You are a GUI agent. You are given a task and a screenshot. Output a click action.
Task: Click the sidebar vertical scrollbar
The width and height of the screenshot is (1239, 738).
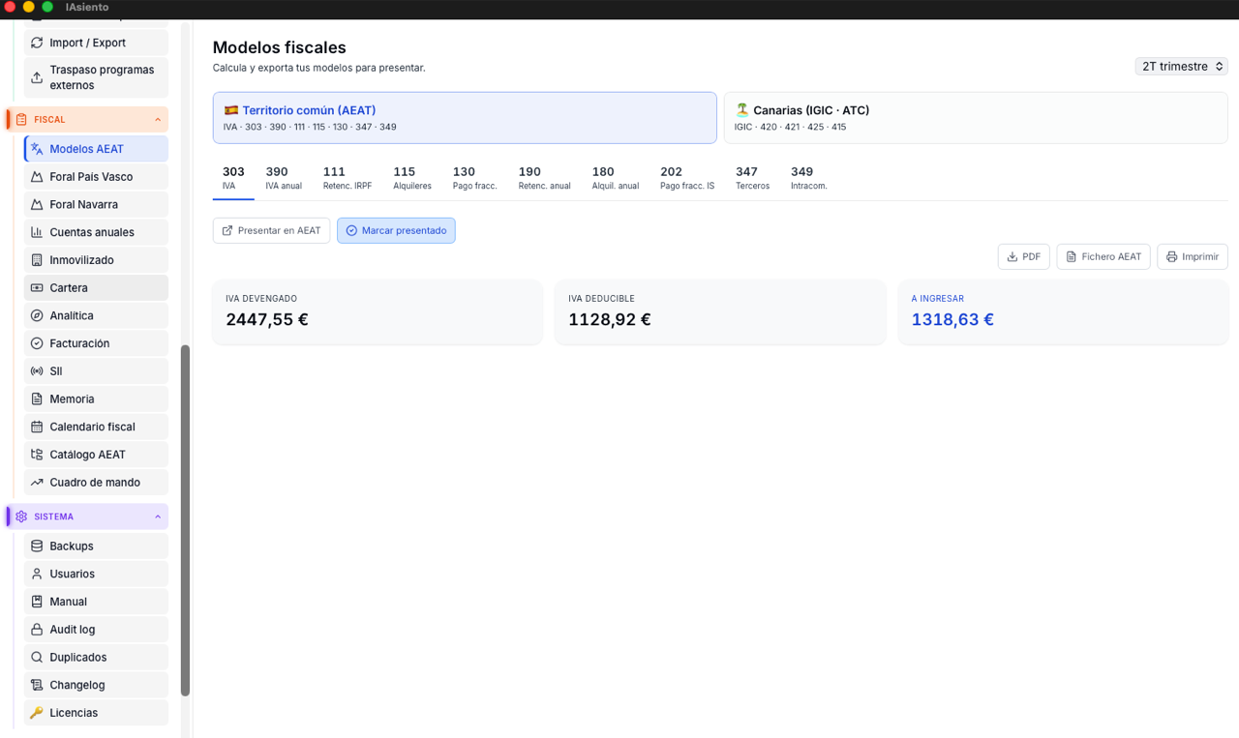(x=185, y=520)
